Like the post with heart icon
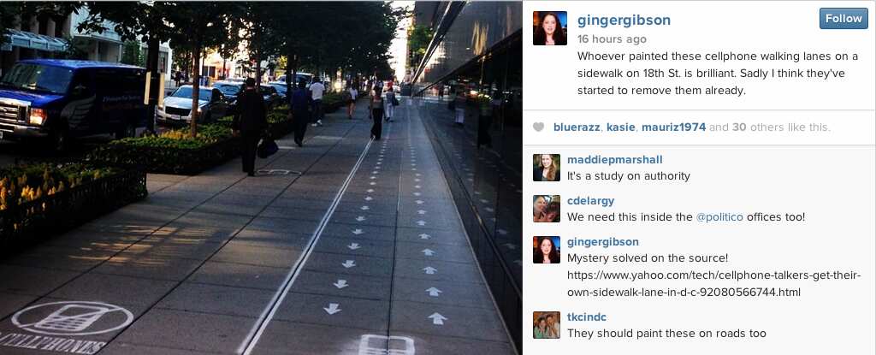 (539, 127)
